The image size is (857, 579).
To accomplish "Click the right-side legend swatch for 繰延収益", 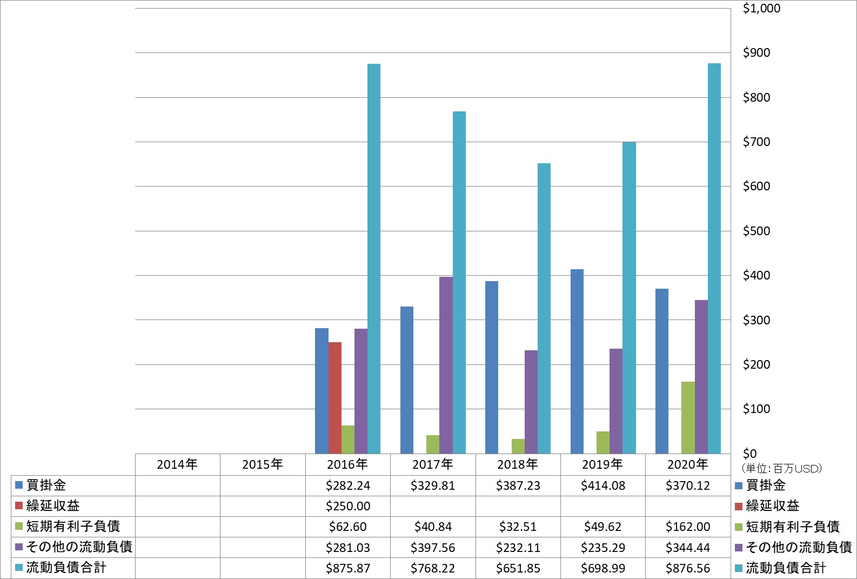I will click(739, 506).
